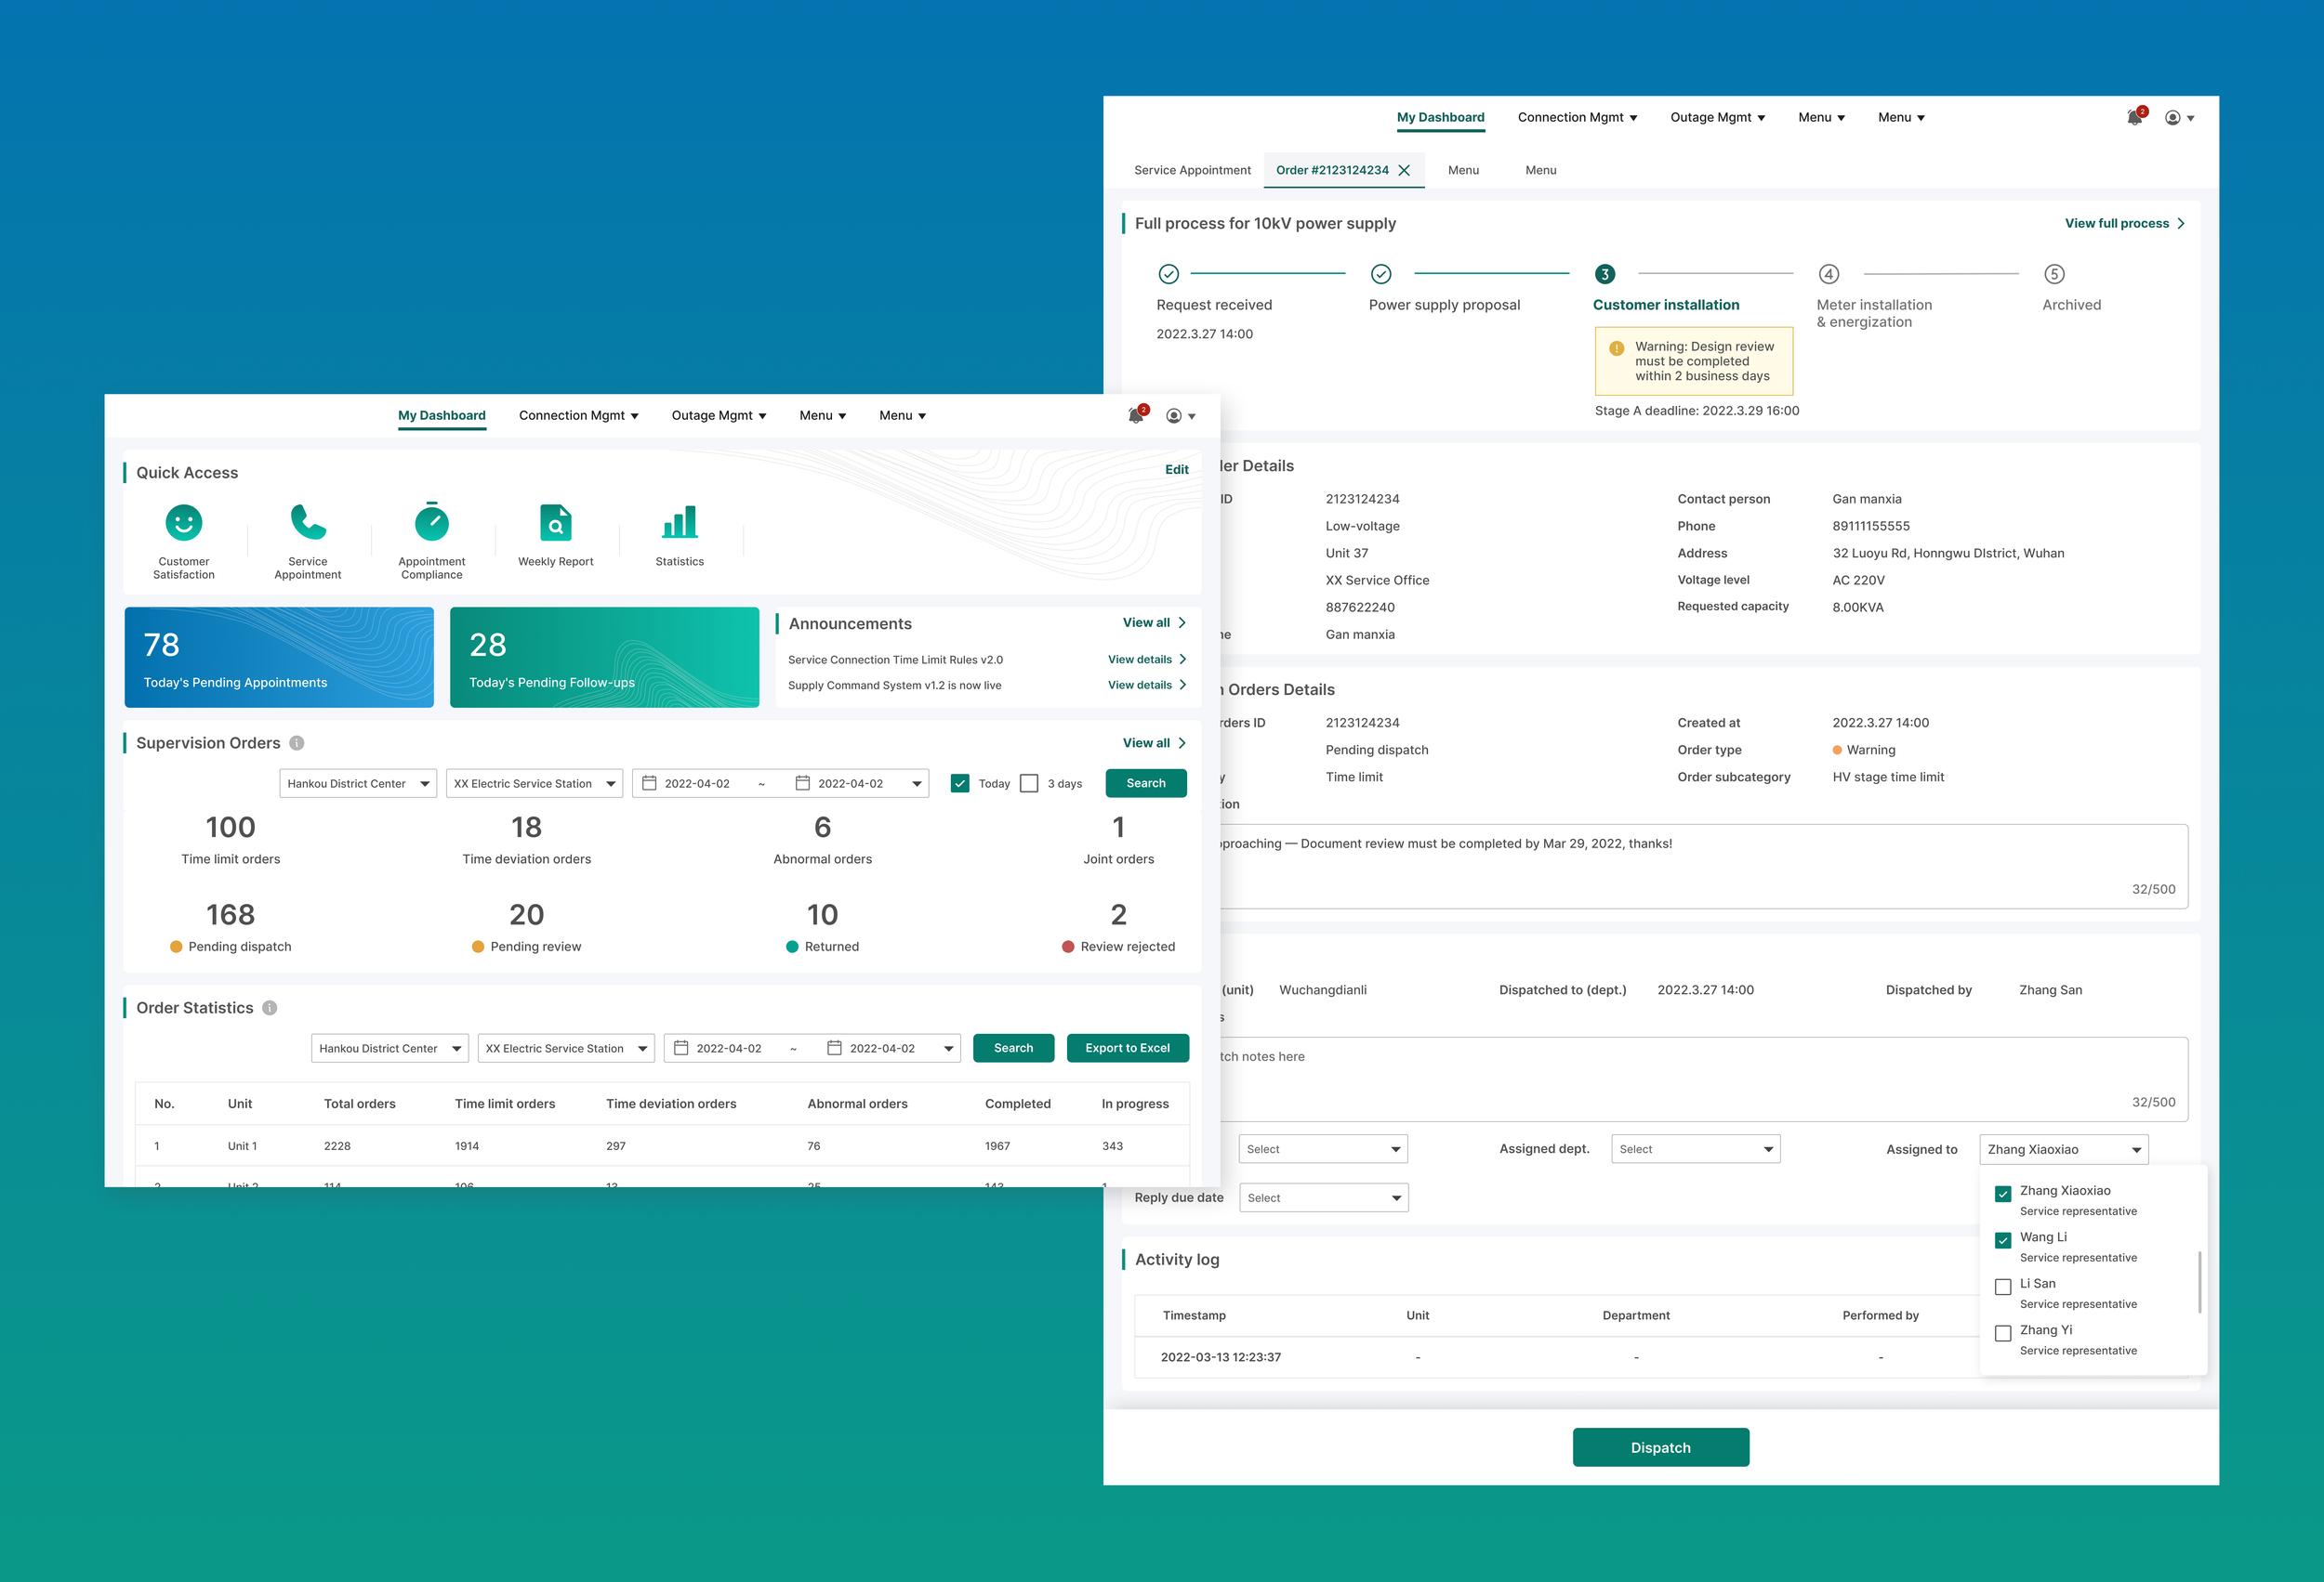Viewport: 2324px width, 1582px height.
Task: Click the Service Appointment phone icon
Action: (x=308, y=523)
